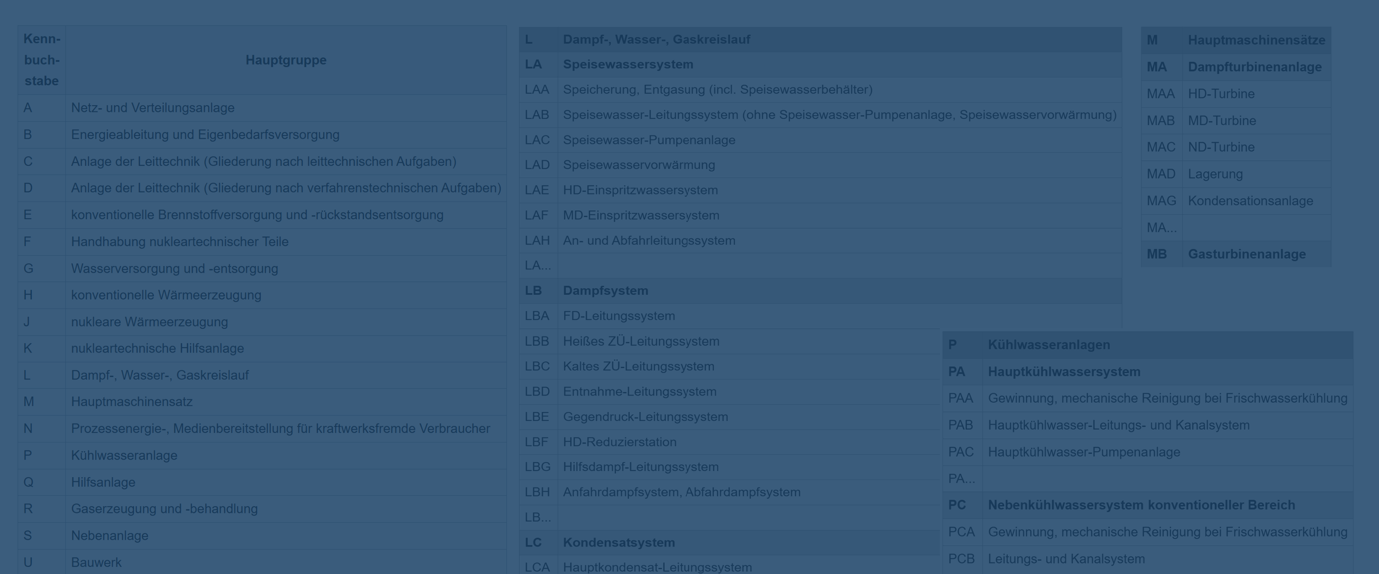Select 'Energieableitung und Eigenbedarfsversorgung' entry
The image size is (1379, 574).
(205, 135)
